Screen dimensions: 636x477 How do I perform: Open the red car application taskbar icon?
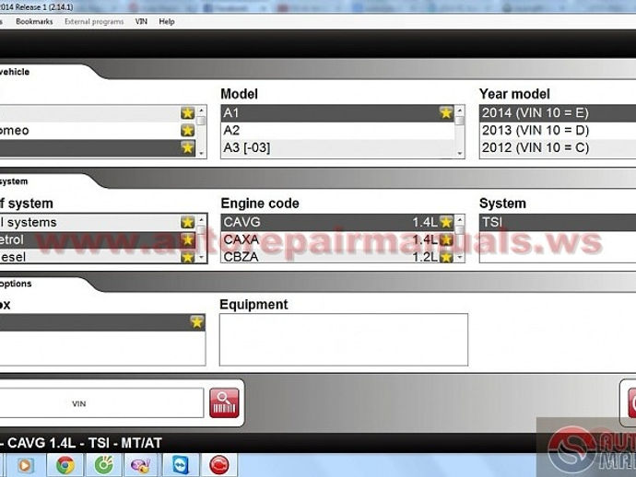click(x=219, y=465)
